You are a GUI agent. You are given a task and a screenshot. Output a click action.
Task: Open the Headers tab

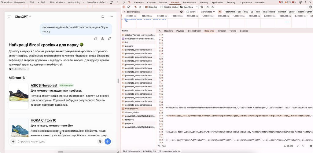168,31
